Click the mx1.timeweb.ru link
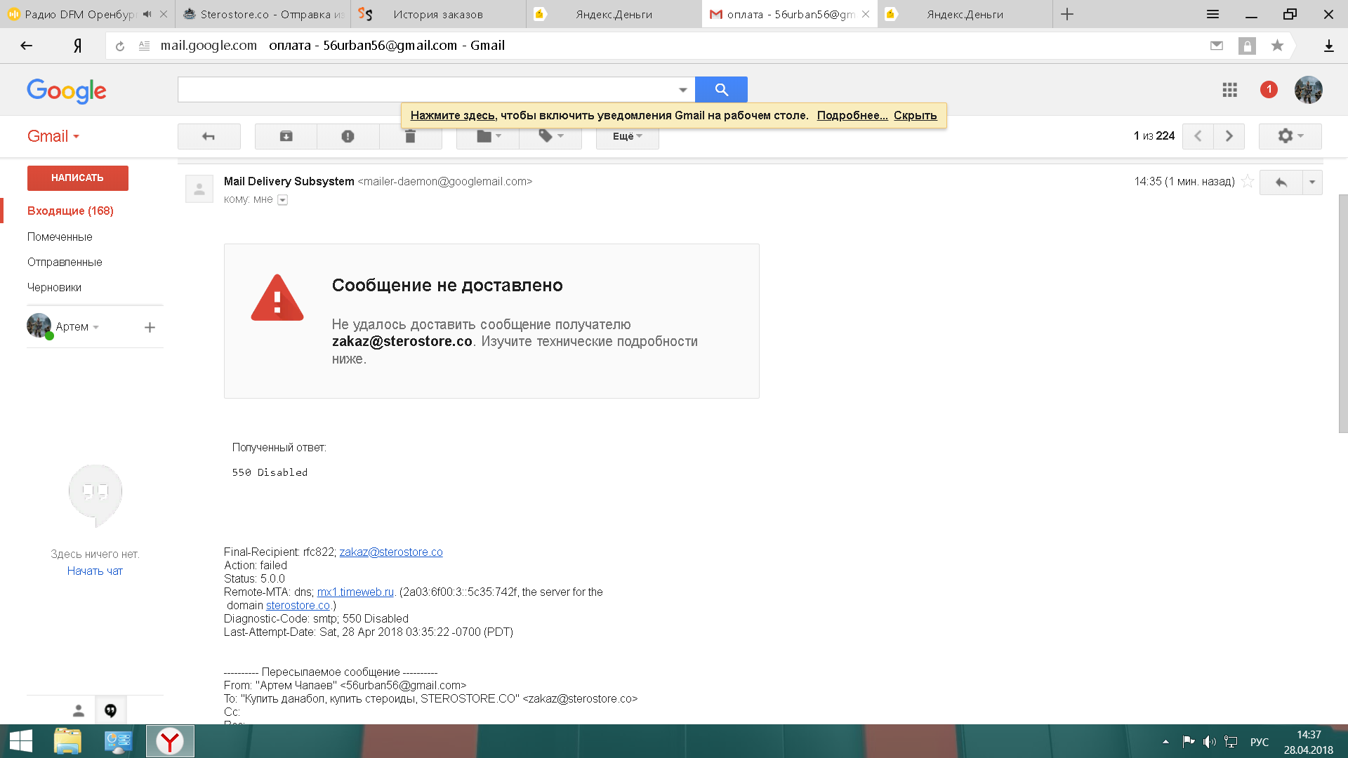Image resolution: width=1348 pixels, height=758 pixels. [355, 592]
